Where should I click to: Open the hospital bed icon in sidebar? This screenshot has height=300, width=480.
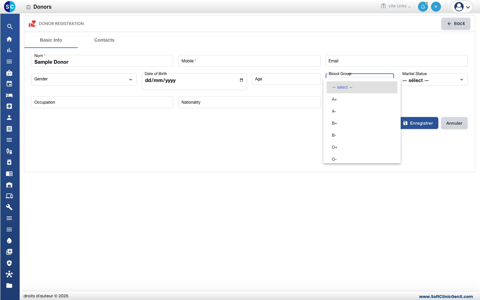[9, 95]
